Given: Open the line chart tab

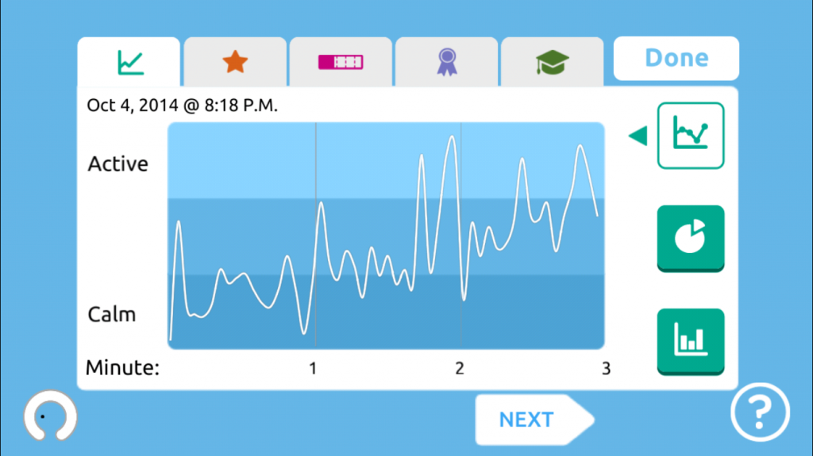Looking at the screenshot, I should point(129,62).
